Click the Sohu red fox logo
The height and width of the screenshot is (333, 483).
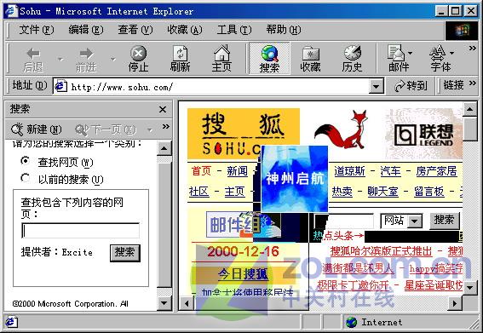pyautogui.click(x=342, y=129)
